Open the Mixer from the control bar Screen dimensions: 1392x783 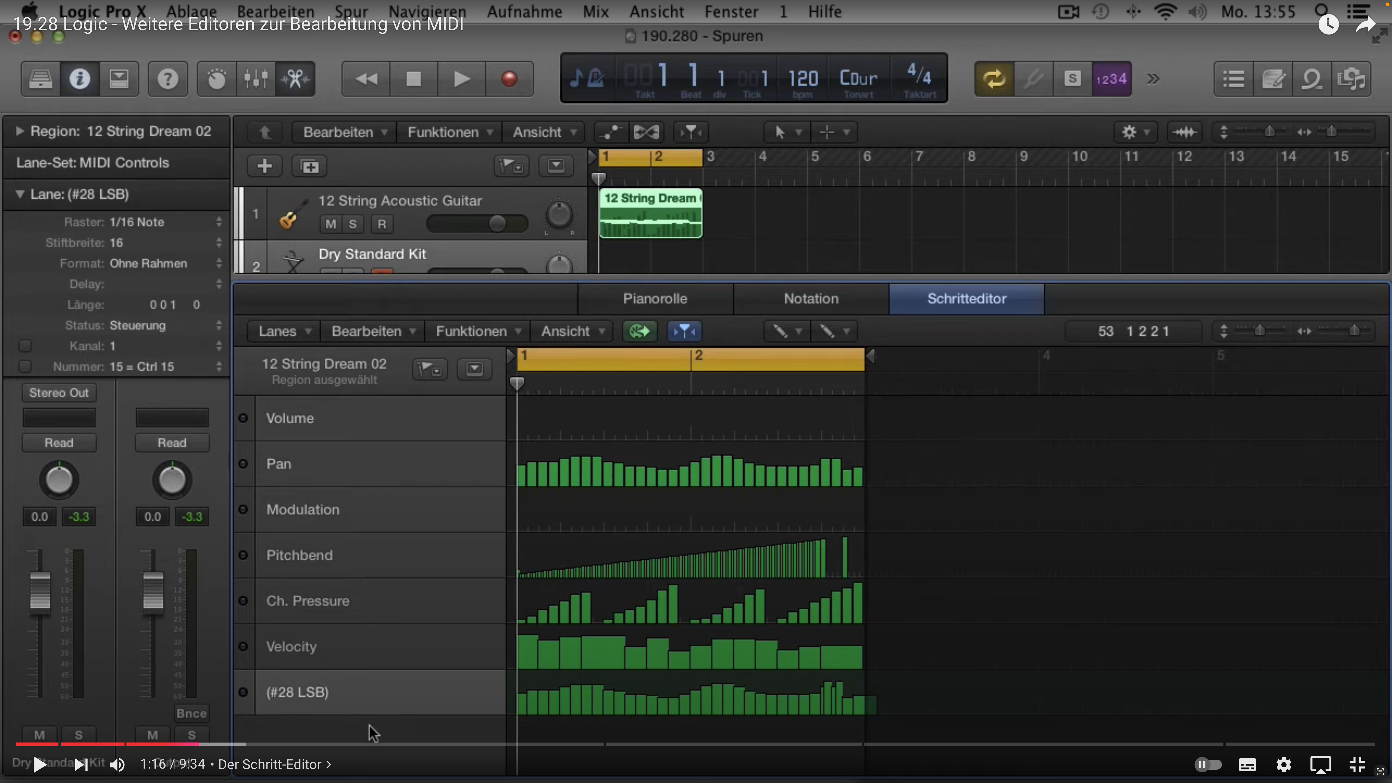click(x=256, y=79)
